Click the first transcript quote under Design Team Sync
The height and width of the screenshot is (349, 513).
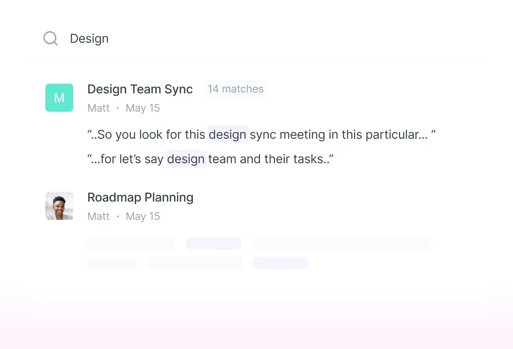[x=261, y=134]
